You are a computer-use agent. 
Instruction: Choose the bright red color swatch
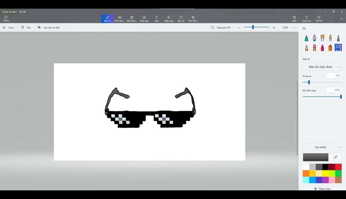pyautogui.click(x=338, y=167)
